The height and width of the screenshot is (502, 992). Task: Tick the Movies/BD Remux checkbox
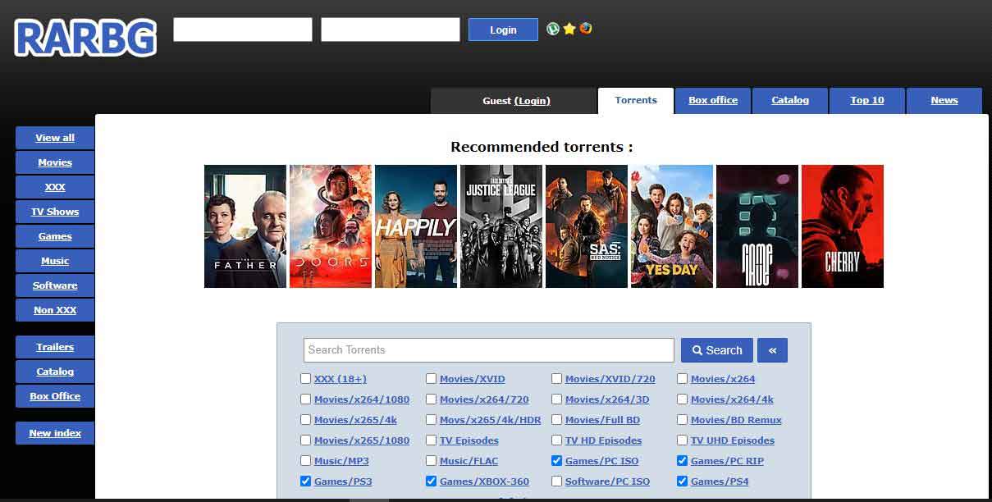tap(682, 420)
